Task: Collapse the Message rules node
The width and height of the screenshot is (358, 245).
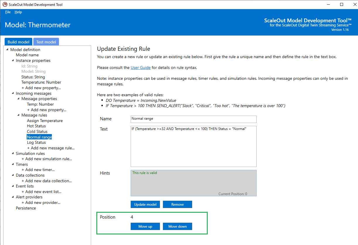Action: pos(18,115)
